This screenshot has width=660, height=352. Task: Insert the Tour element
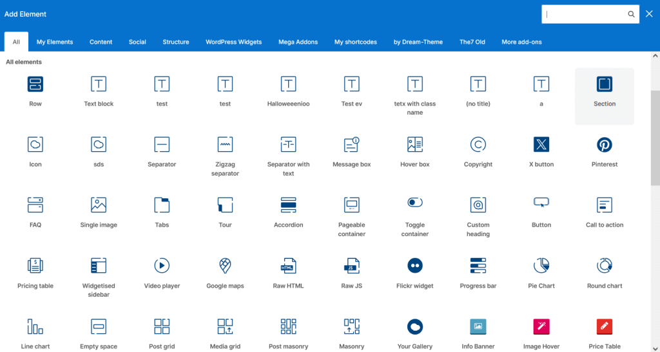pyautogui.click(x=225, y=212)
